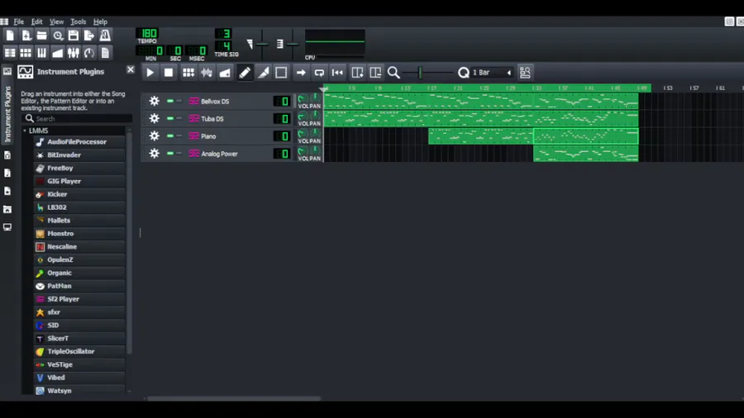Play the song in Song Editor
The width and height of the screenshot is (744, 418).
[x=150, y=73]
